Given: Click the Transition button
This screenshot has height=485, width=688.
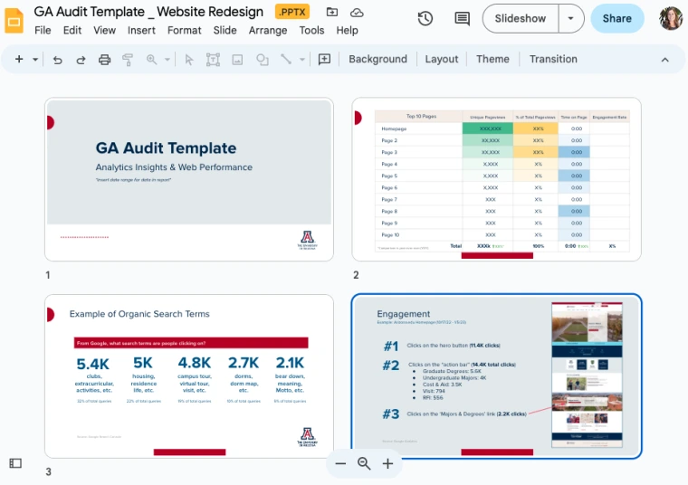Looking at the screenshot, I should 553,59.
